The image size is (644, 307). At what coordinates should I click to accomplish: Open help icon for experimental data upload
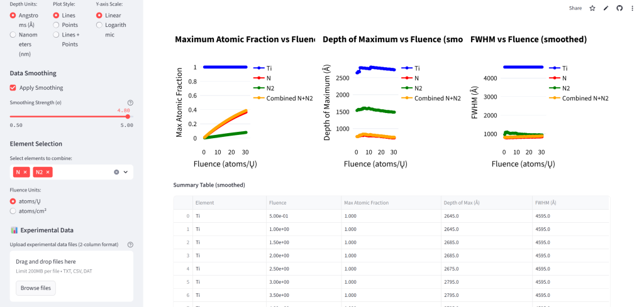pyautogui.click(x=130, y=245)
